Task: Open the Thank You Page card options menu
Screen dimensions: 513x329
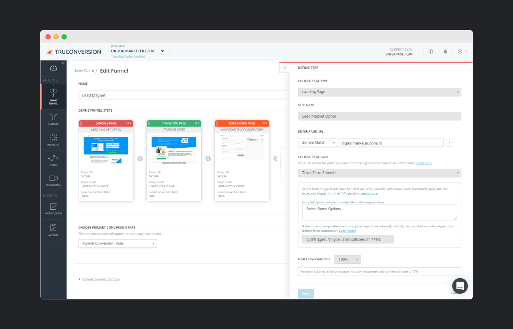Action: [x=197, y=123]
